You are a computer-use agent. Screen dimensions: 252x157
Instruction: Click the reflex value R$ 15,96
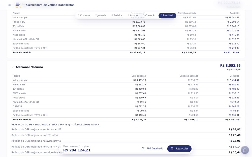pos(234,141)
